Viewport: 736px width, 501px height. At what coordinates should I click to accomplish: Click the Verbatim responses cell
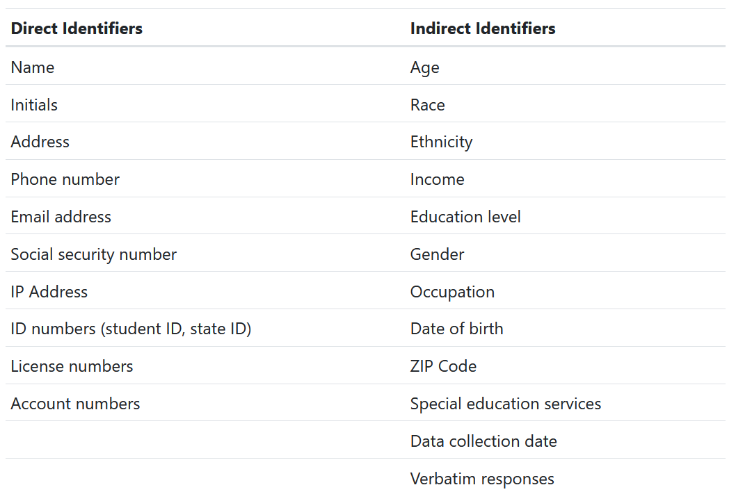[x=482, y=479]
